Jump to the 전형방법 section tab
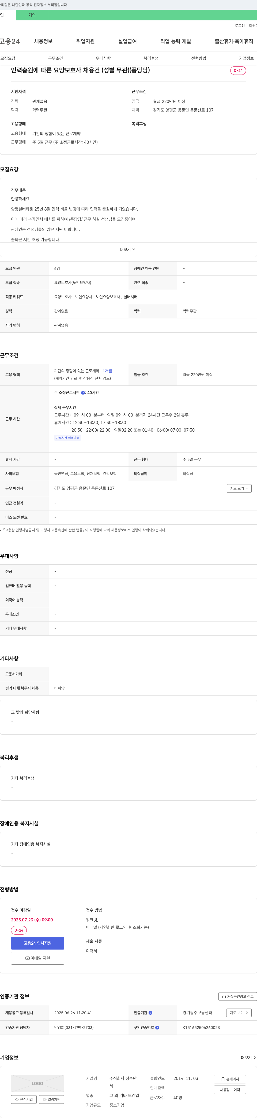 (198, 58)
